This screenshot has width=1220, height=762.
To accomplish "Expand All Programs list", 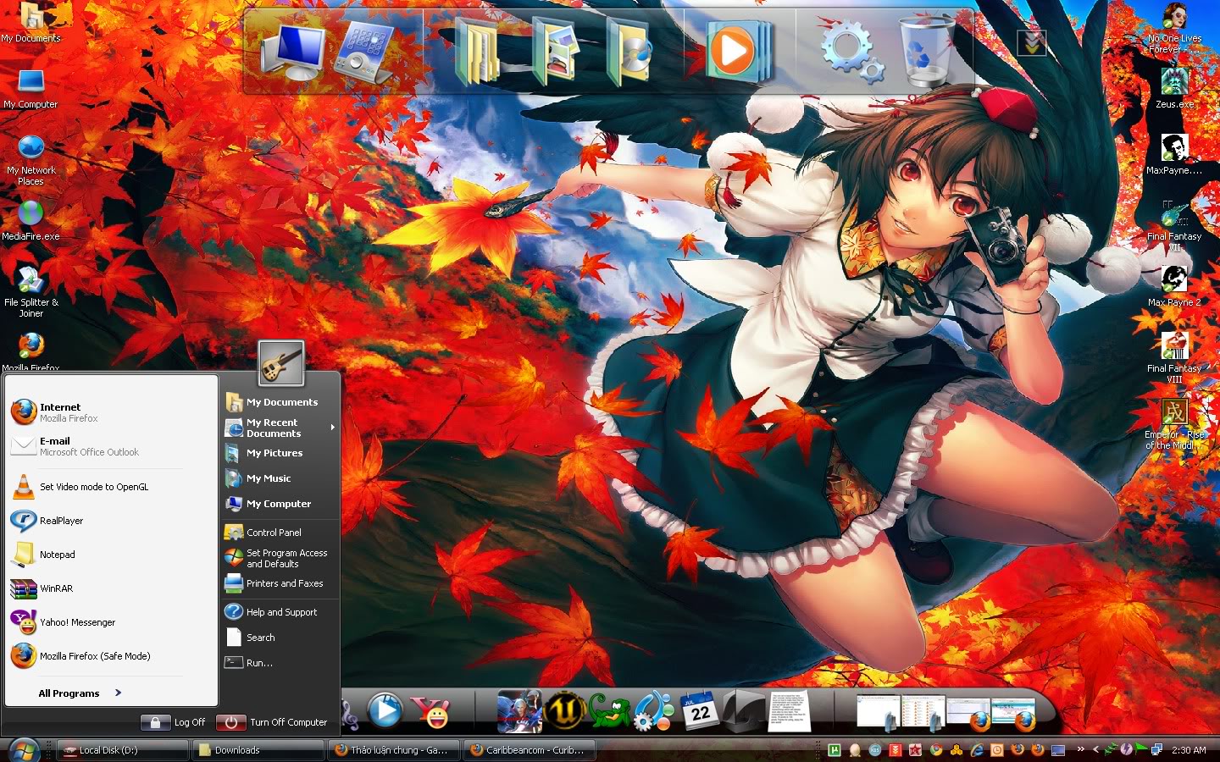I will point(80,693).
